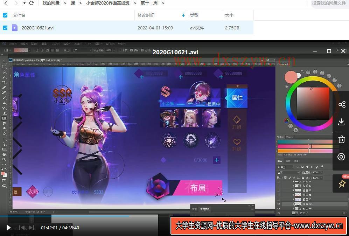Select the Eyedropper tool

click(4, 87)
